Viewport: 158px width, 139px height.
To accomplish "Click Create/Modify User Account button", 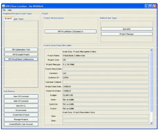I will tap(21, 124).
